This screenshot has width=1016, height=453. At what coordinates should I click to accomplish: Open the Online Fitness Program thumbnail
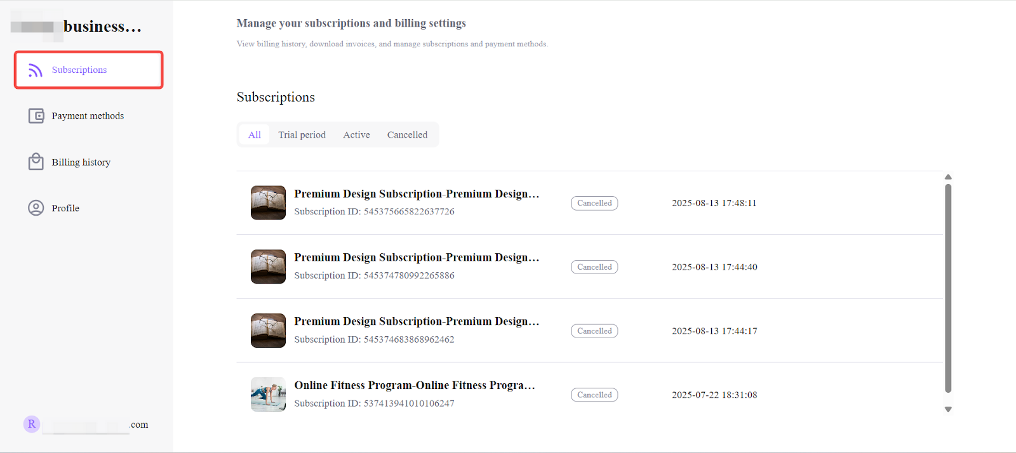click(x=268, y=394)
